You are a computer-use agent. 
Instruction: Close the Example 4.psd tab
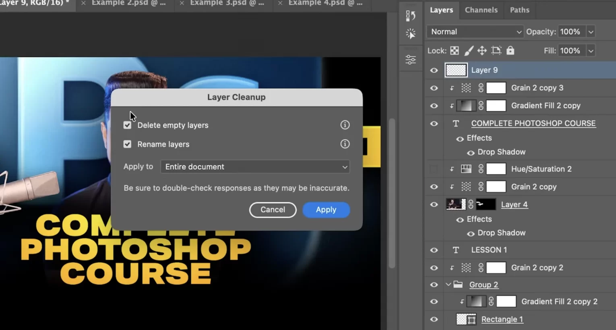tap(280, 3)
